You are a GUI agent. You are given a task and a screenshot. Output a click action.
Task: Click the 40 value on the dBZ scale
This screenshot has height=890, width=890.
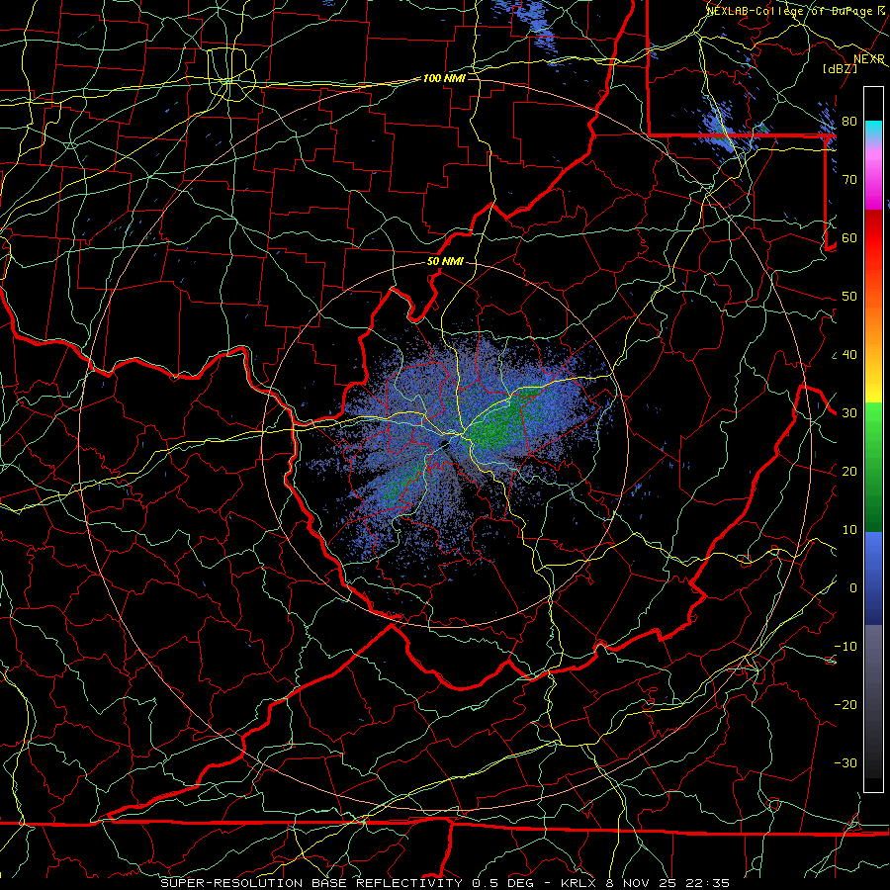(x=849, y=355)
